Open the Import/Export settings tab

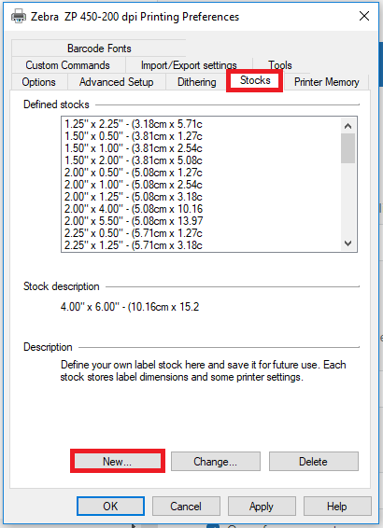click(189, 65)
